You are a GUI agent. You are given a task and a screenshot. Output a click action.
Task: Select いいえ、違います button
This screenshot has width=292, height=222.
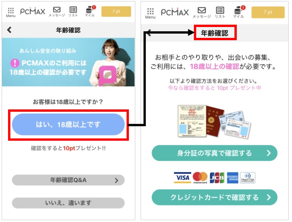coord(68,203)
